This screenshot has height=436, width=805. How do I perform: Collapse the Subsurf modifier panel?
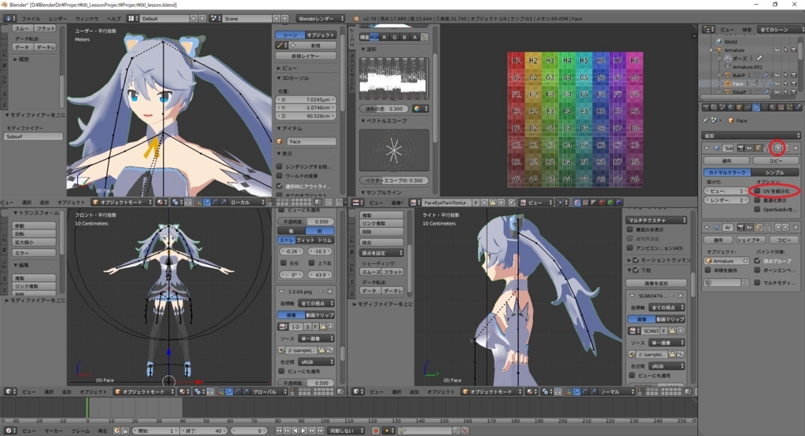pos(707,148)
